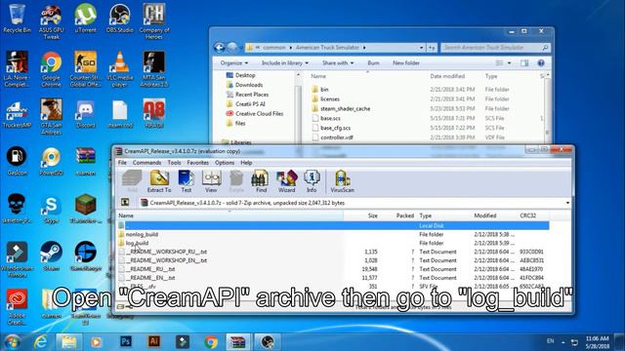This screenshot has height=351, width=625.
Task: Open the WinRAR archive path dropdown arrow
Action: [x=567, y=203]
